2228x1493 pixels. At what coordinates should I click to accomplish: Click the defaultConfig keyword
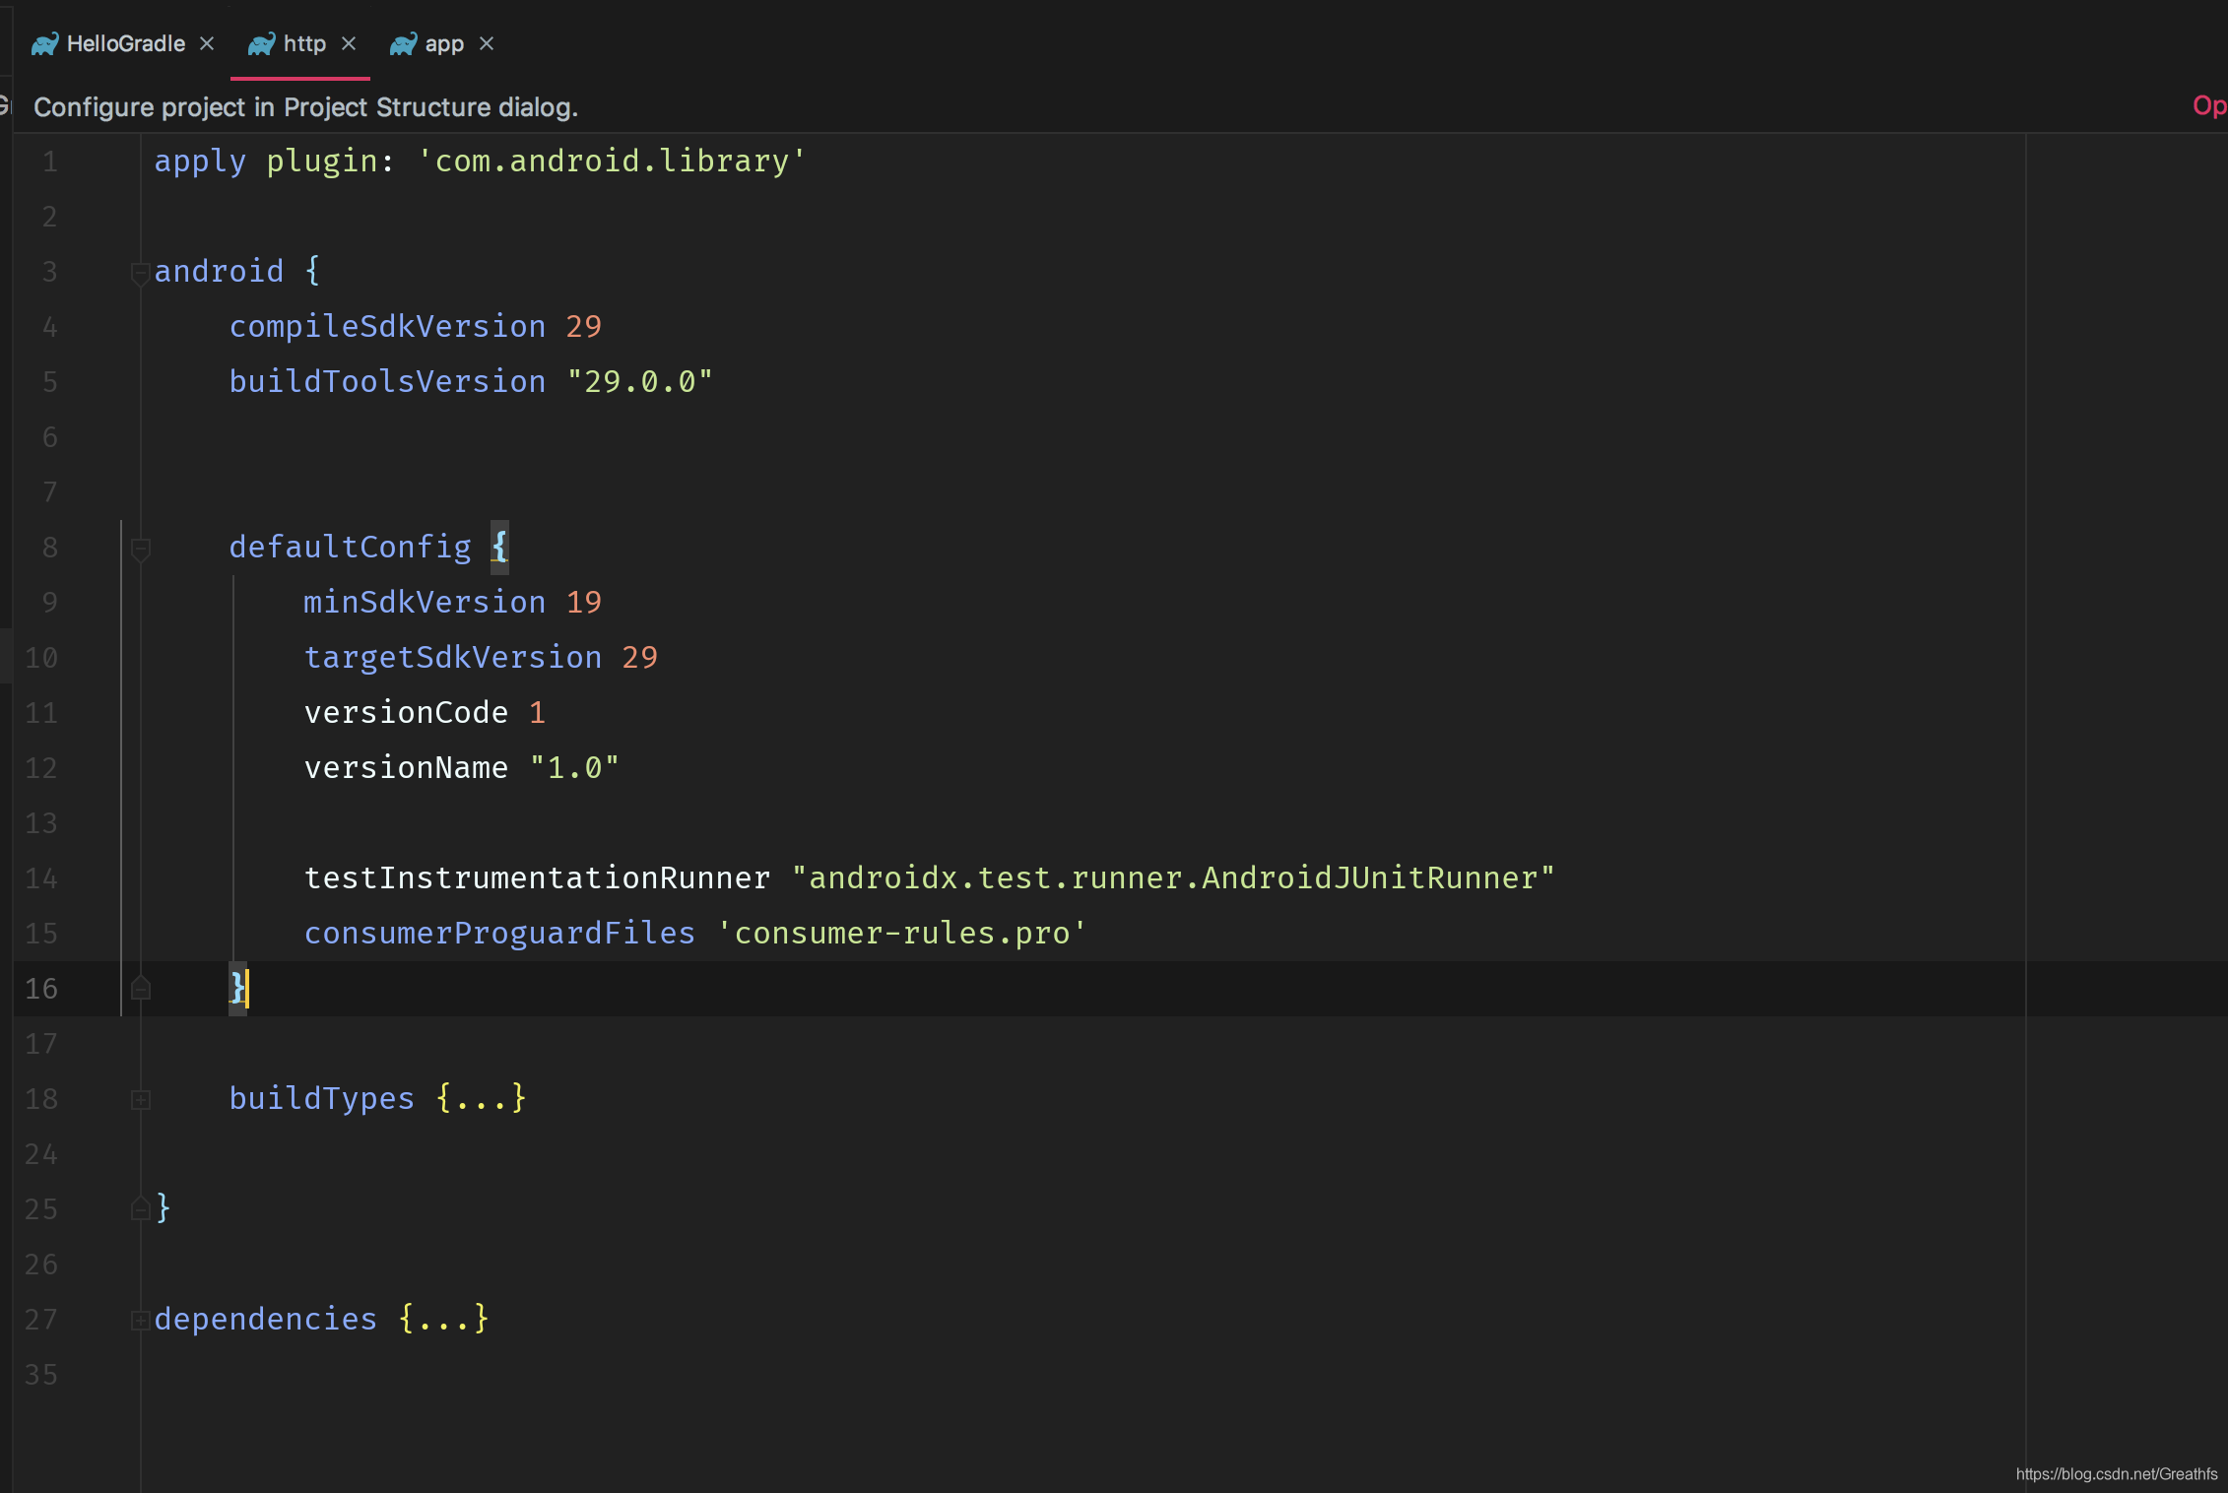click(x=350, y=547)
